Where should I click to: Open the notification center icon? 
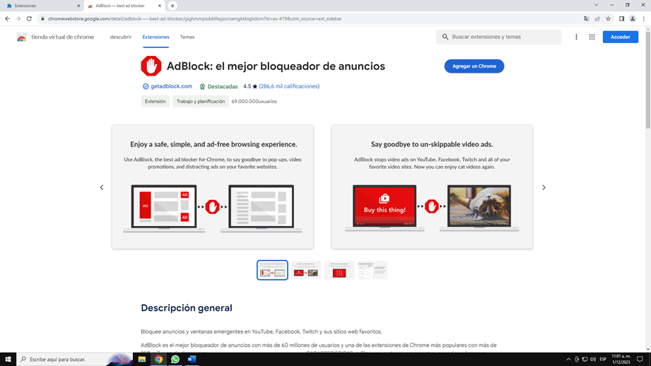640,360
